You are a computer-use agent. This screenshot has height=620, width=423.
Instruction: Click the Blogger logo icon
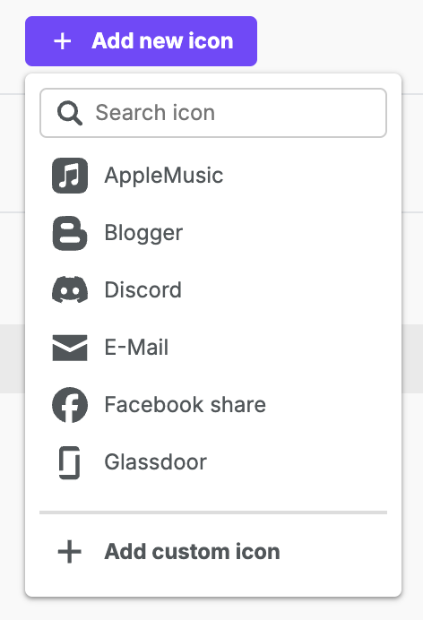click(x=70, y=233)
